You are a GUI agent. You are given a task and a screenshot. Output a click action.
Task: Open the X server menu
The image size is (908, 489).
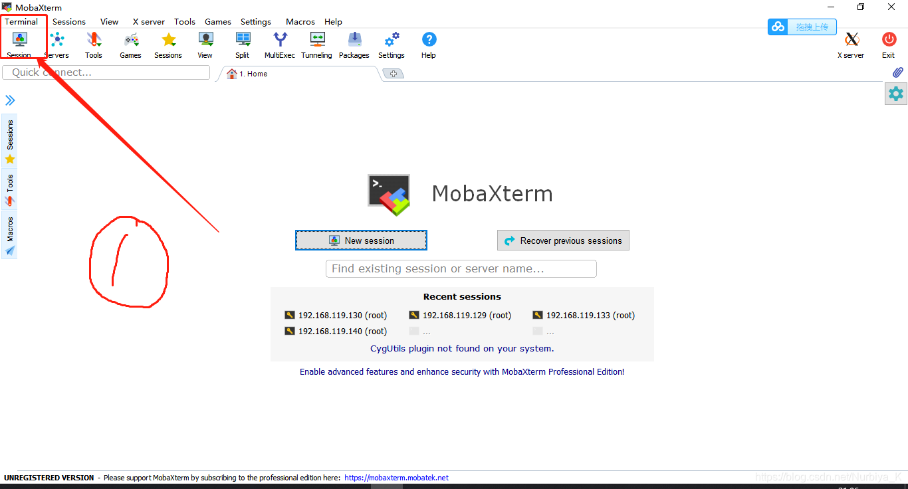click(x=149, y=21)
